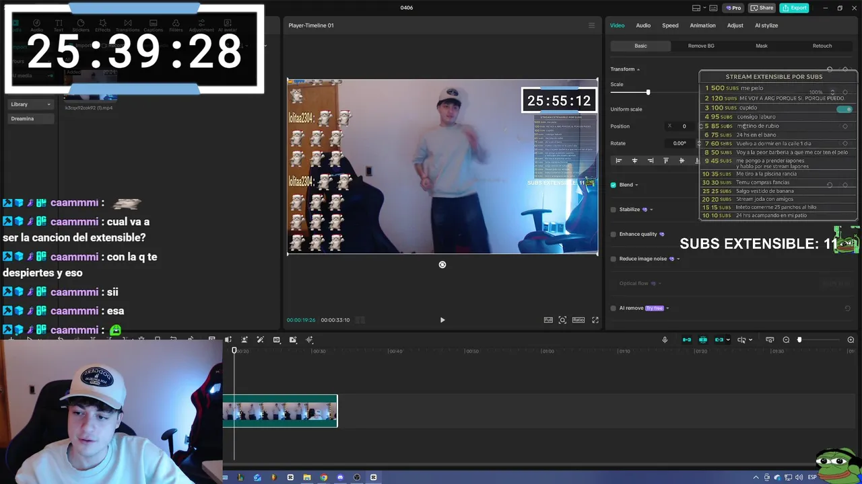Click the Export button
The image size is (862, 484).
(x=794, y=8)
